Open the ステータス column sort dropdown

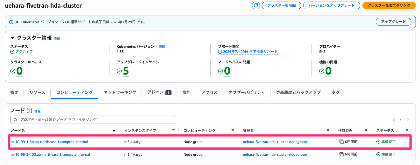(407, 131)
